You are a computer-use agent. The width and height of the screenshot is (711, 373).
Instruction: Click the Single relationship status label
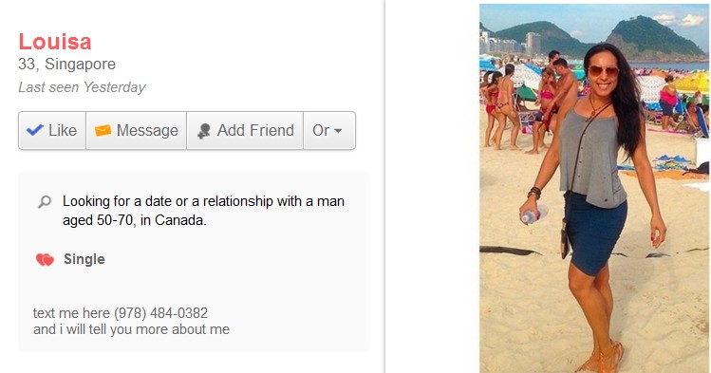pos(84,259)
